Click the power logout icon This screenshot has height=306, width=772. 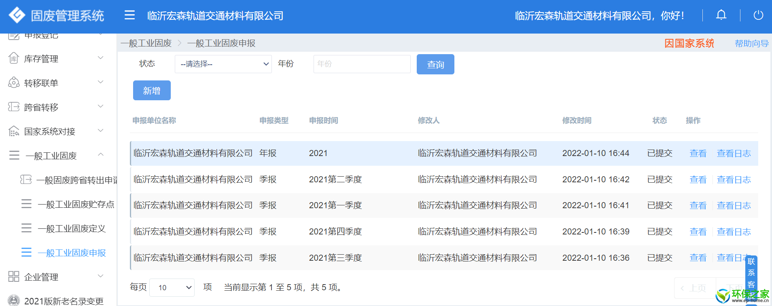pos(758,15)
